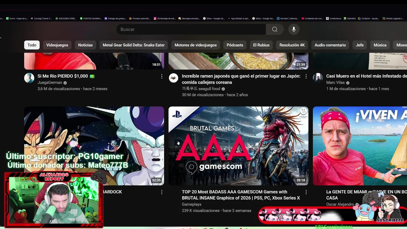Open Marc Vilas channel avatar
407x229 pixels.
coord(318,78)
